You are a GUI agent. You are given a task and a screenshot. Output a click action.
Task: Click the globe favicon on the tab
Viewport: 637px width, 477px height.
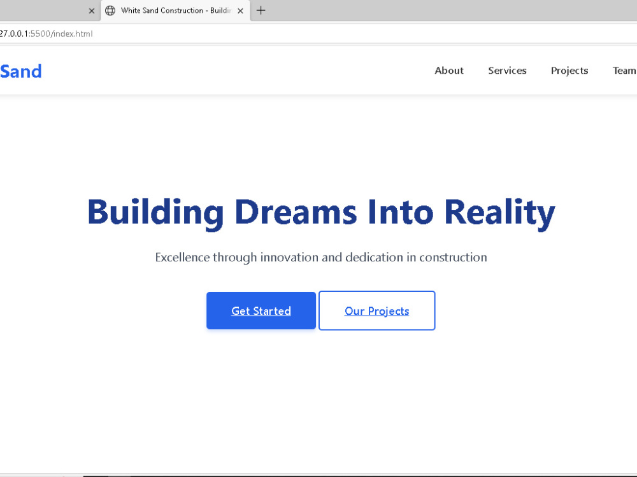pyautogui.click(x=110, y=11)
